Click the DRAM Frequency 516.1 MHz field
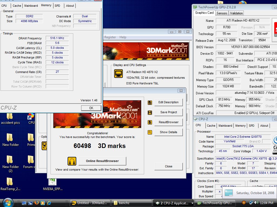Viewport: 277px width, 207px height. tap(57, 38)
